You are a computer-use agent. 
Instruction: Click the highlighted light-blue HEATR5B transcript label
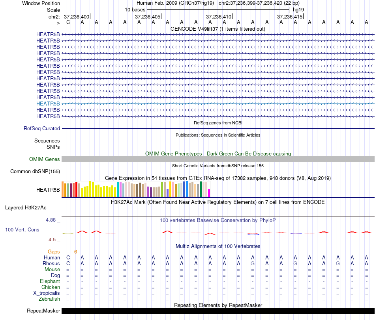tap(48, 104)
